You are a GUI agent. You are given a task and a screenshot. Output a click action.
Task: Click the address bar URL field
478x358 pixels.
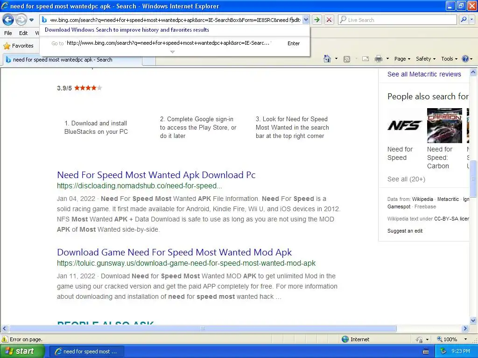point(176,20)
